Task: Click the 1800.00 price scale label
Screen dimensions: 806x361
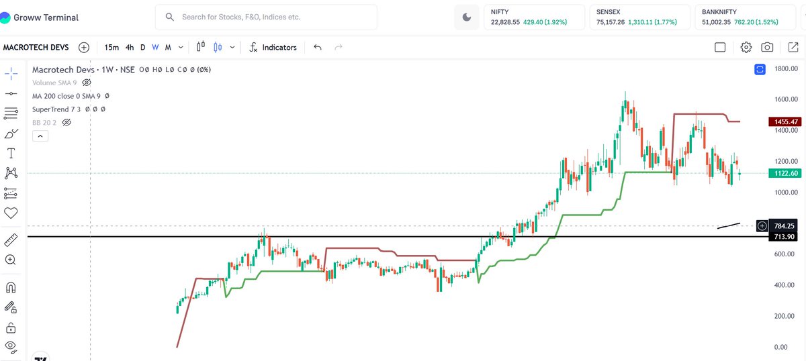Action: tap(785, 68)
